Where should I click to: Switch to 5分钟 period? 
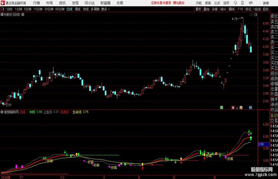coord(28,9)
